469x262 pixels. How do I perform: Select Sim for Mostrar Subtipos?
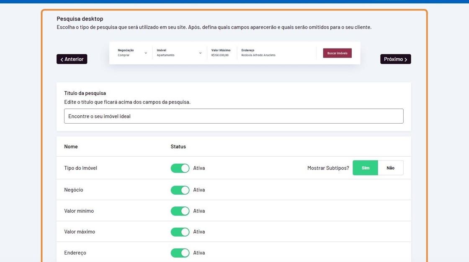pos(365,168)
